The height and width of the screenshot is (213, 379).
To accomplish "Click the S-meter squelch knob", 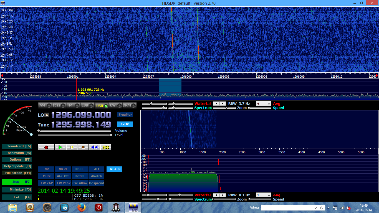I will [31, 135].
